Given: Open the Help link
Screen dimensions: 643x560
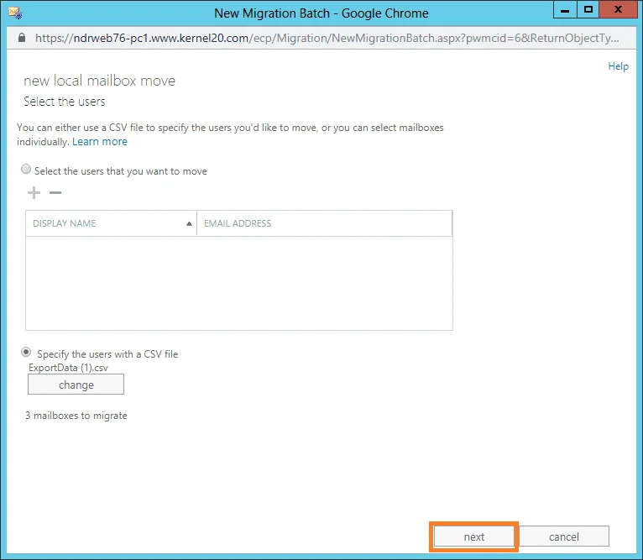Looking at the screenshot, I should point(618,66).
